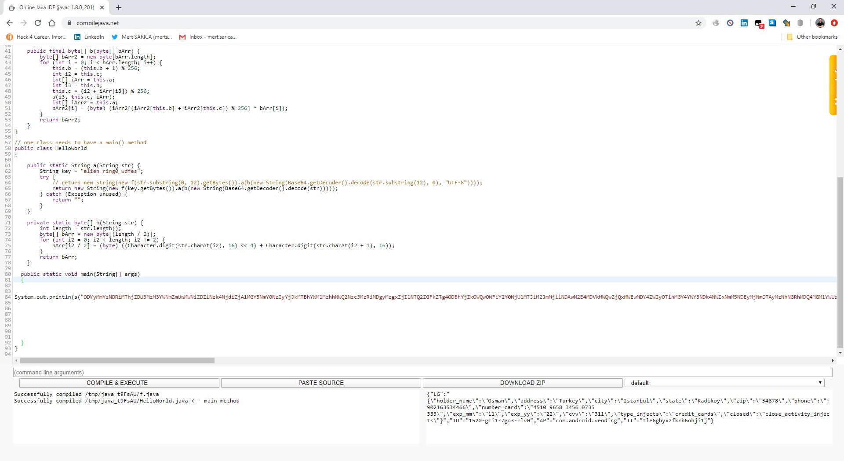Screen dimensions: 844x461
Task: Click the 'return bArr2;' line
Action: tap(60, 120)
